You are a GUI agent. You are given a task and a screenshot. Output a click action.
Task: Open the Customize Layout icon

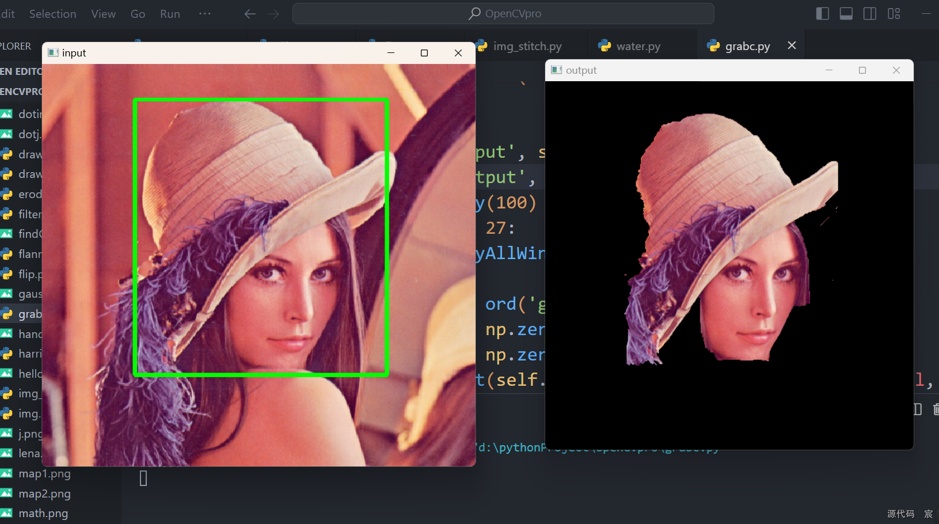click(894, 14)
